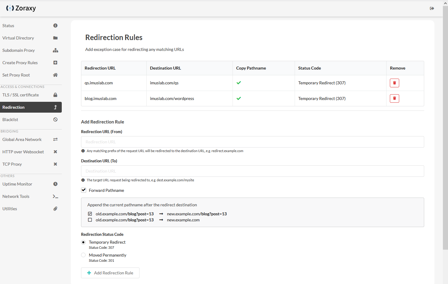Click the logout icon in top right

432,8
